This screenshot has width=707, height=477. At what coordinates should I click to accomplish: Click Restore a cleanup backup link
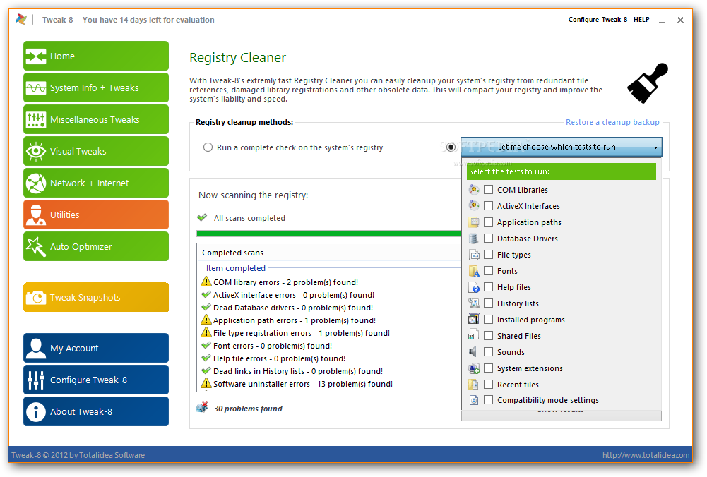(x=612, y=122)
